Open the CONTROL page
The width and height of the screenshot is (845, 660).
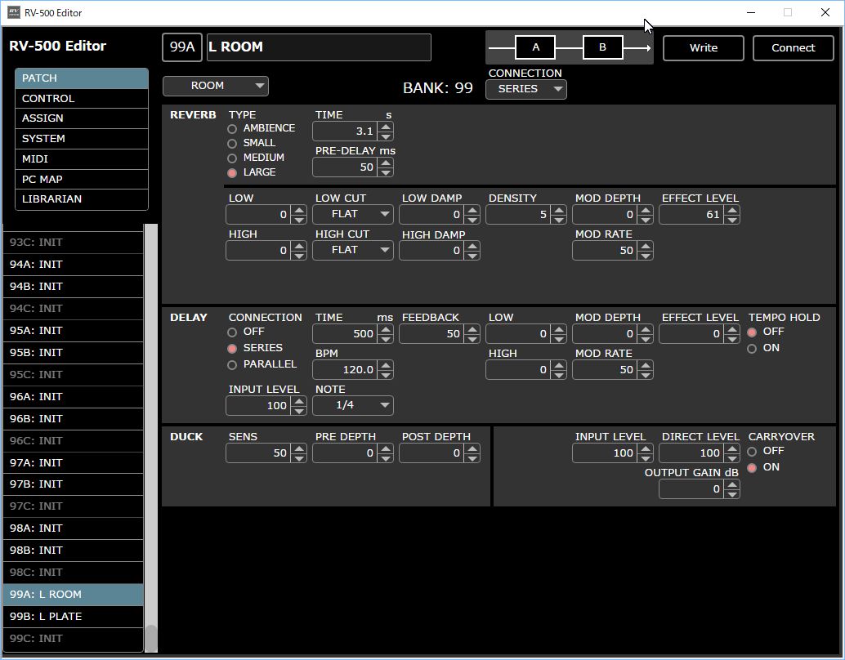(82, 99)
